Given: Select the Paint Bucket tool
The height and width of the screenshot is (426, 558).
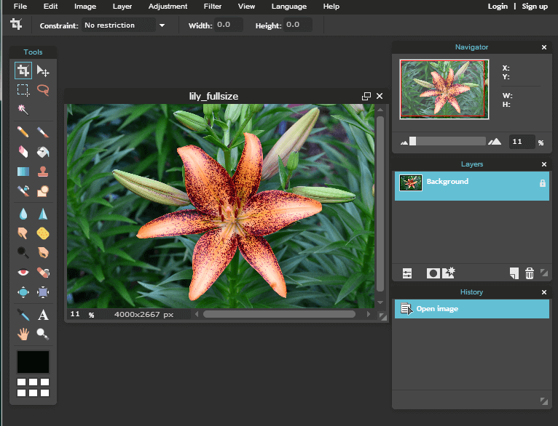Looking at the screenshot, I should 43,152.
